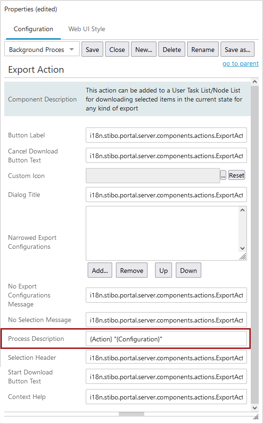263x424 pixels.
Task: Switch to the Web UI Style tab
Action: tap(87, 29)
